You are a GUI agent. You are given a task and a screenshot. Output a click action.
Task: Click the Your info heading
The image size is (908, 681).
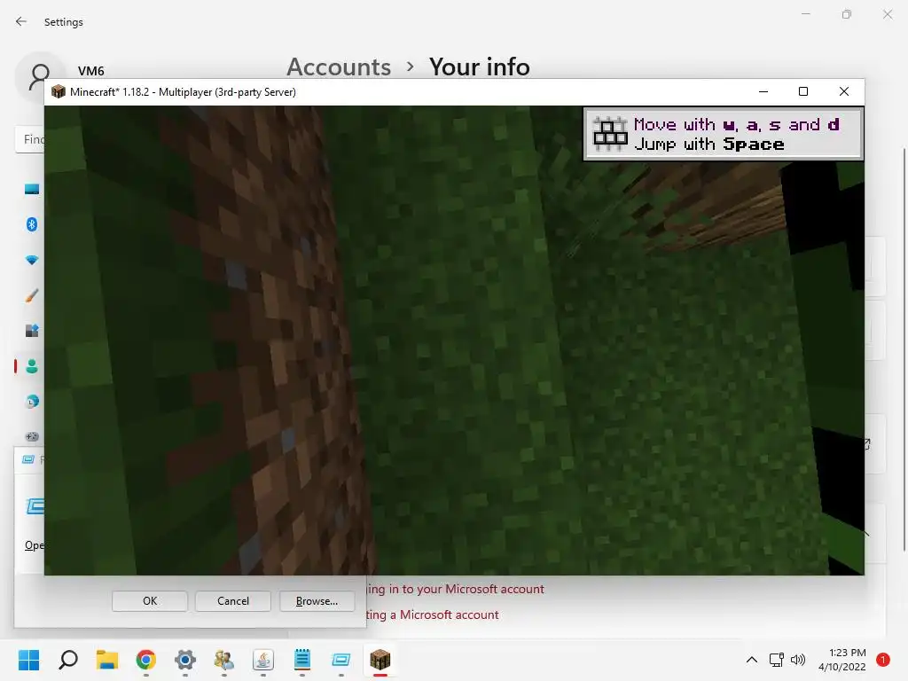click(x=480, y=67)
